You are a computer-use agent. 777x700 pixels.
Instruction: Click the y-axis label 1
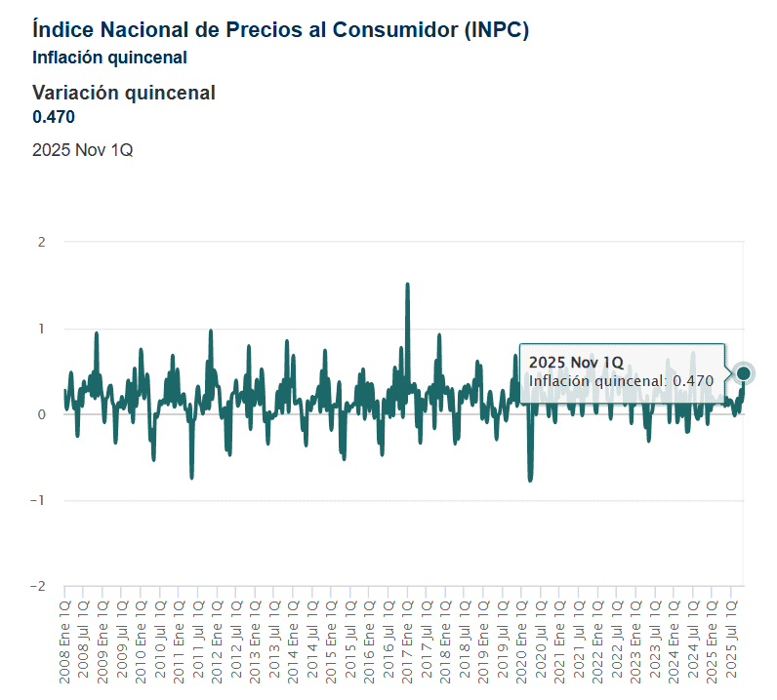[42, 329]
